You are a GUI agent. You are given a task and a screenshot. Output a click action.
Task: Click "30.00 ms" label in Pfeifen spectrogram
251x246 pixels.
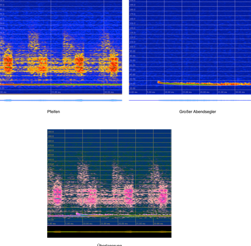click(x=109, y=92)
